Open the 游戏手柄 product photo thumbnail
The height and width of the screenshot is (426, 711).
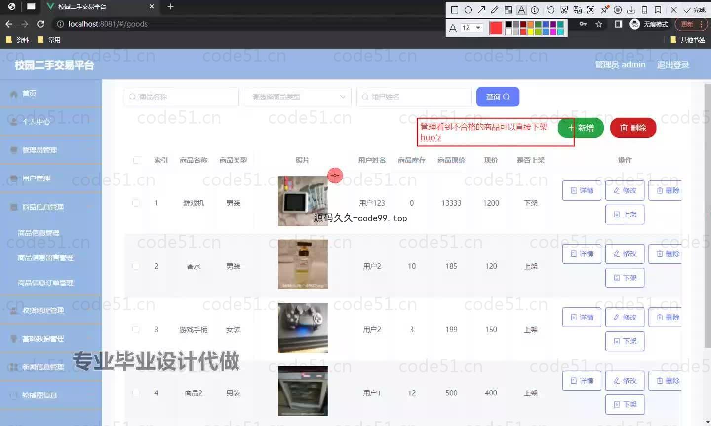tap(303, 327)
